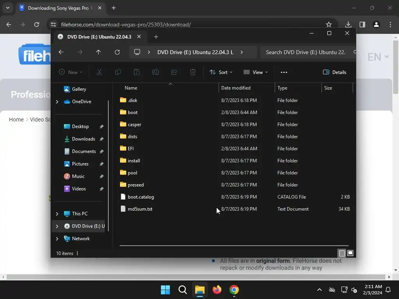Open Downloads in the quick access list
This screenshot has height=299, width=399.
point(83,139)
